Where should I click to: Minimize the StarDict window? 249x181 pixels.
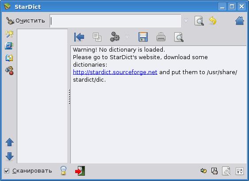(x=222, y=7)
